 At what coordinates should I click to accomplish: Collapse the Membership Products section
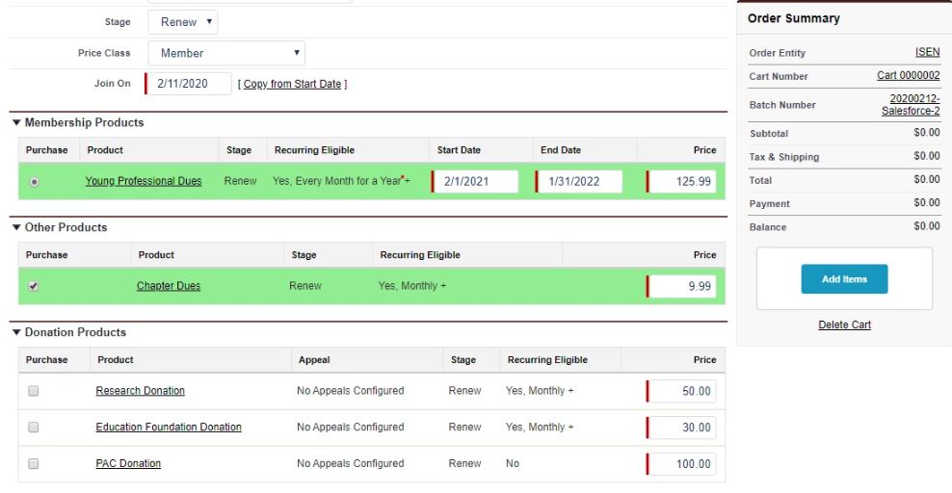[x=16, y=123]
